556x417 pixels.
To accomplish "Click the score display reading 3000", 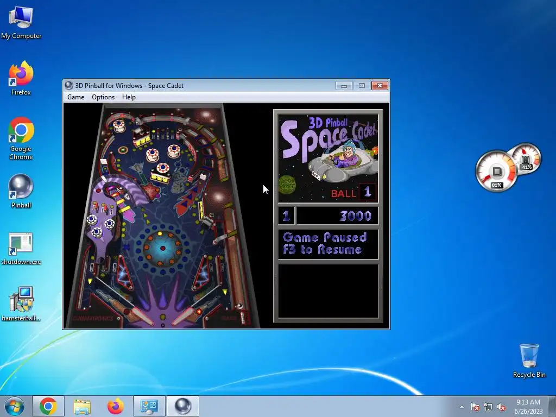I will click(338, 216).
